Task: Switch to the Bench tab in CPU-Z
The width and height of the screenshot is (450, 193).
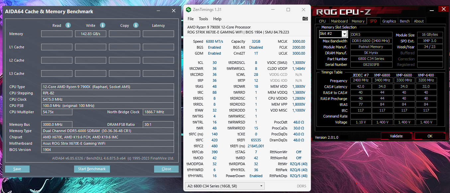Action: click(x=405, y=21)
